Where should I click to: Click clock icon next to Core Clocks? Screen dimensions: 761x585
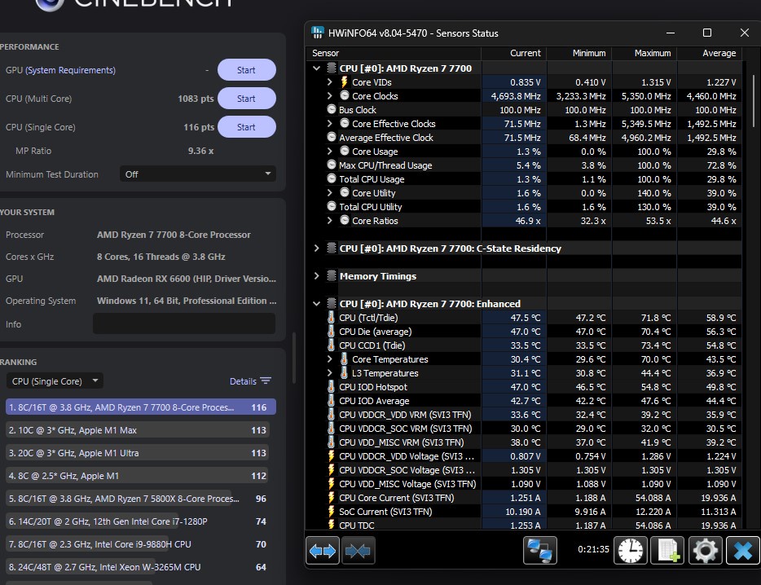pyautogui.click(x=345, y=95)
